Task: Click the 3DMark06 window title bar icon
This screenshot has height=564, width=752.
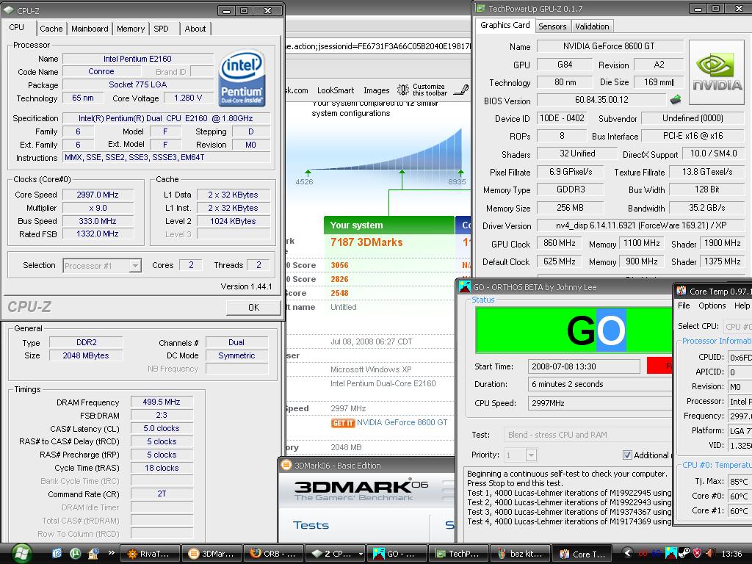Action: pos(286,465)
